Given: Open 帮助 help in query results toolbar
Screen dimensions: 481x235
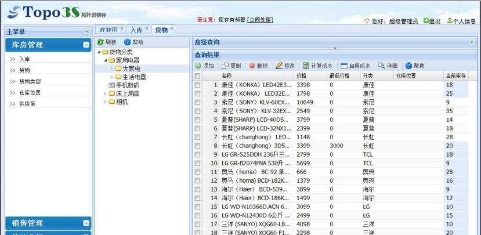Looking at the screenshot, I should pyautogui.click(x=415, y=66).
